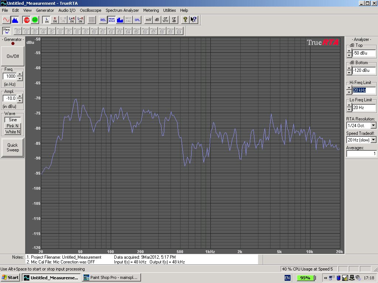Select the L IN left input icon

(47, 20)
